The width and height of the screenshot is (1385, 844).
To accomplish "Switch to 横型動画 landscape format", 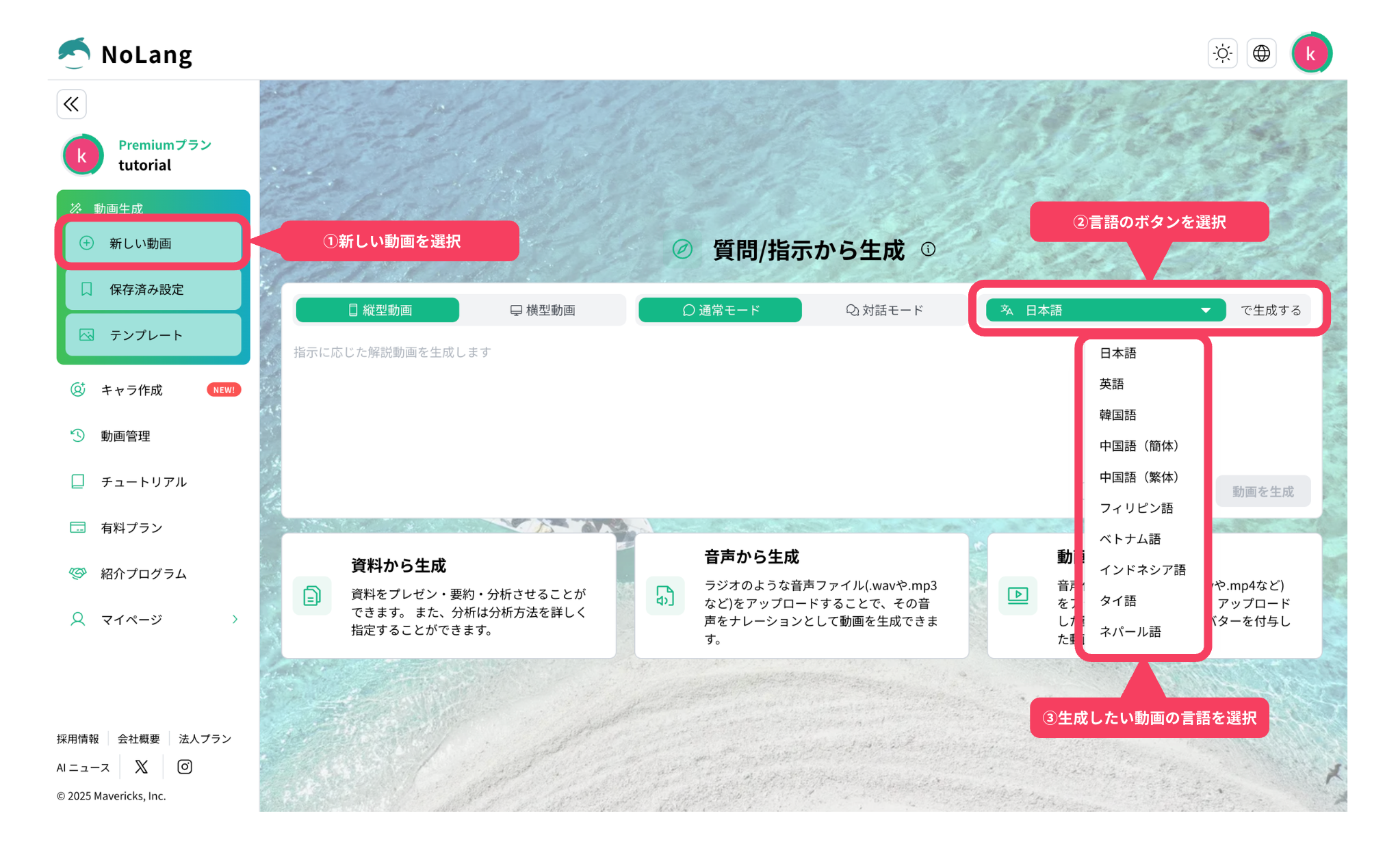I will (543, 311).
